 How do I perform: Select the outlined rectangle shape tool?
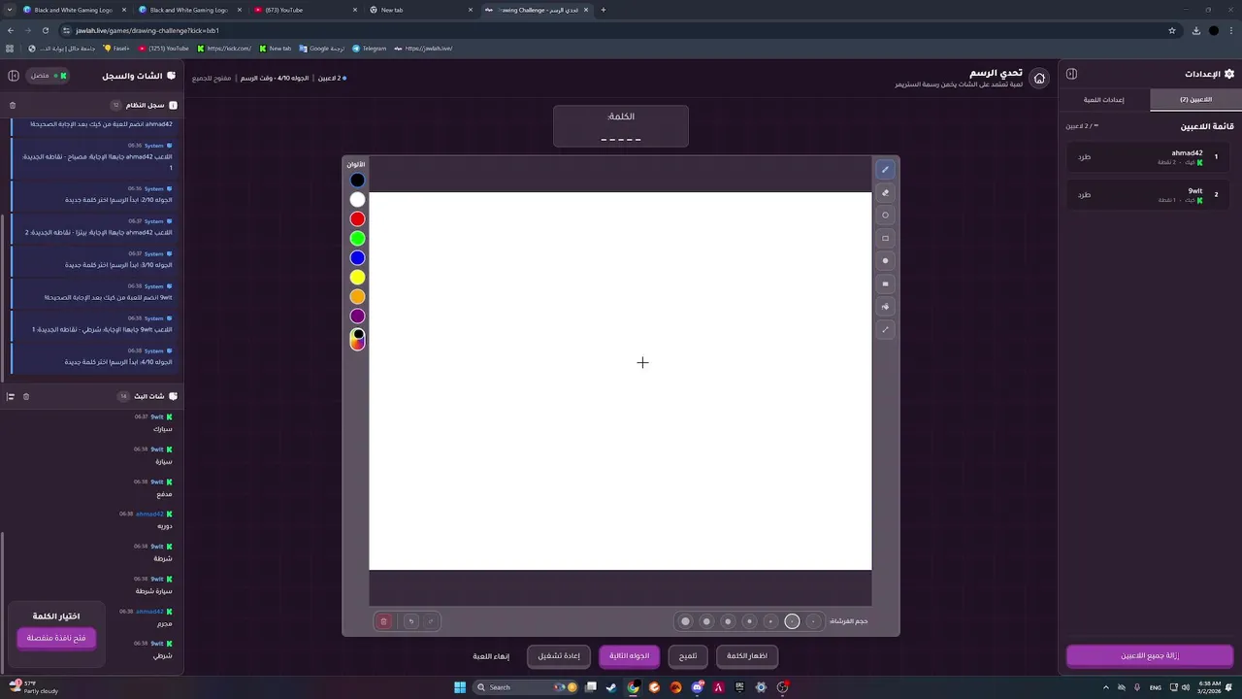[885, 238]
